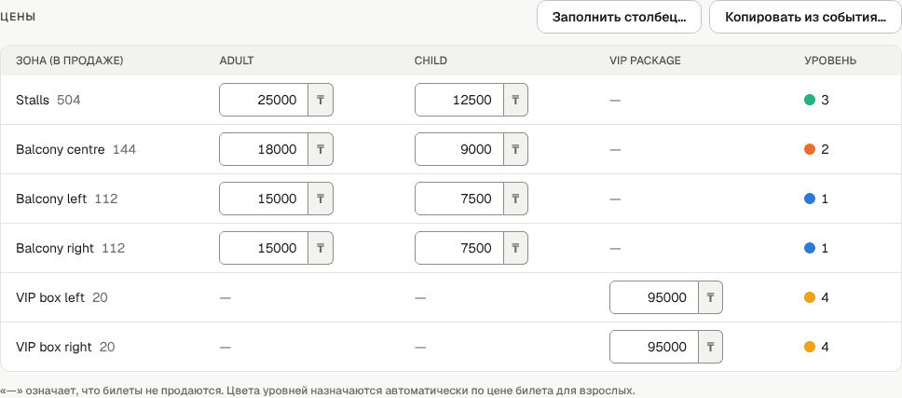Viewport: 902px width, 398px height.
Task: Select orange level 2 dot for Balcony centre
Action: point(810,149)
